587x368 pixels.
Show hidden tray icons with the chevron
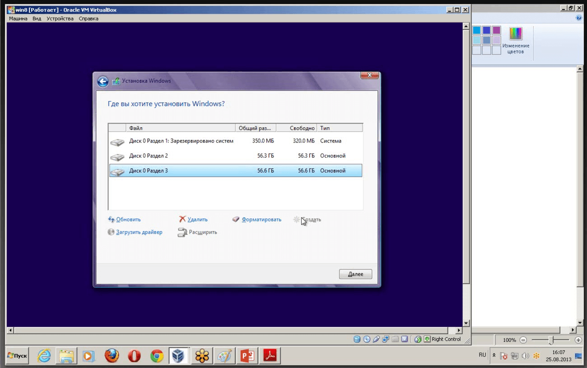coord(494,355)
